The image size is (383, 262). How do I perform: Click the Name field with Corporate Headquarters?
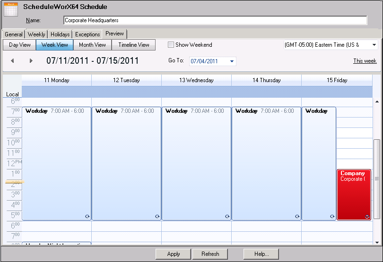215,20
